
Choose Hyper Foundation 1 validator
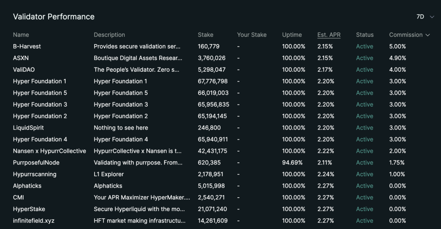click(x=39, y=81)
